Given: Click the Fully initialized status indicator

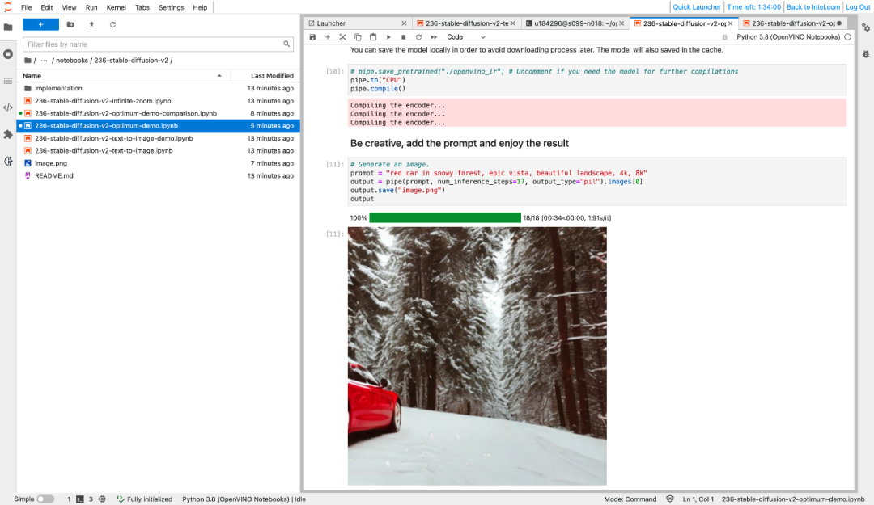Looking at the screenshot, I should tap(144, 499).
